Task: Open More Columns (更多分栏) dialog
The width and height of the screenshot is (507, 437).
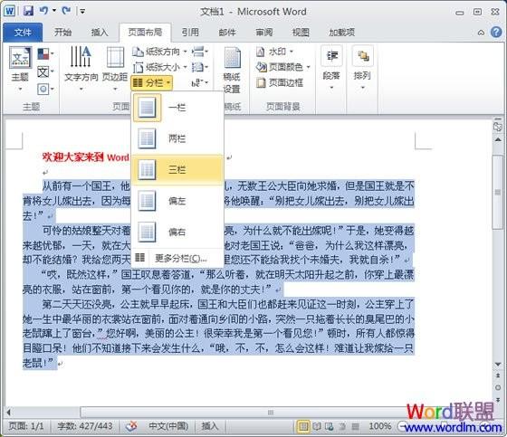Action: (x=177, y=258)
